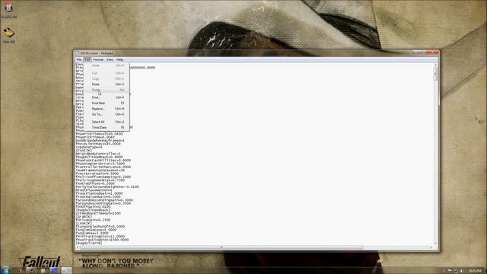The height and width of the screenshot is (274, 487).
Task: Click the horizontal scrollbar right arrow
Action: click(431, 247)
